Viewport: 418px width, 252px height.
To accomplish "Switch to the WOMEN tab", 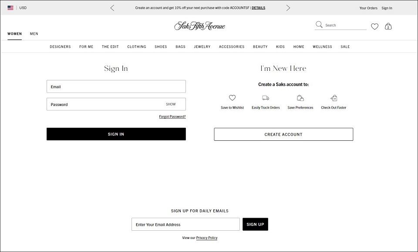I will pos(15,34).
